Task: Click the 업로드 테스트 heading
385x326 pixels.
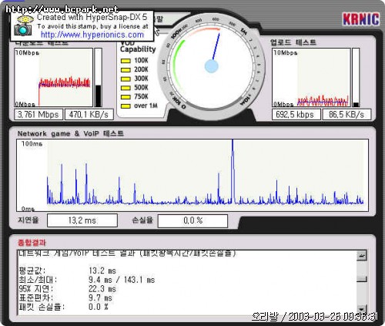Action: [x=293, y=42]
